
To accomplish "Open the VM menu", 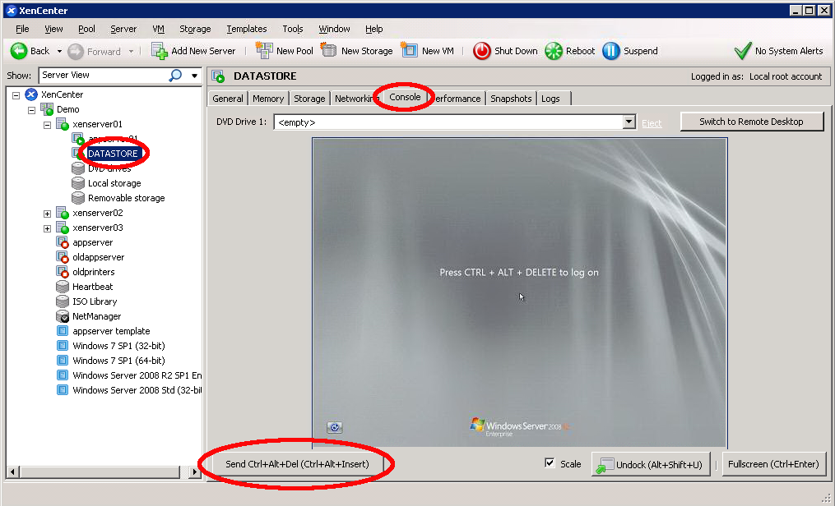I will point(158,29).
